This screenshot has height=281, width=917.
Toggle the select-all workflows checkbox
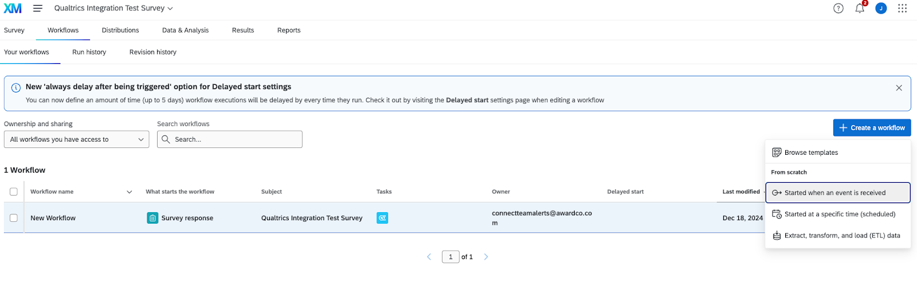pos(14,192)
